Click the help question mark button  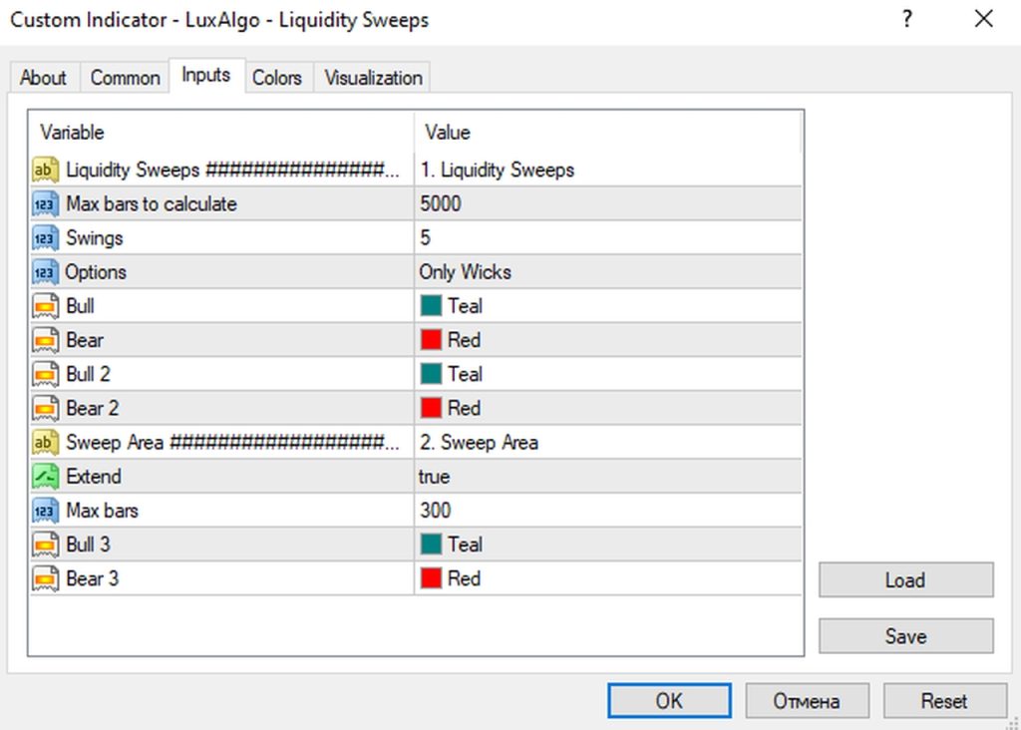[x=907, y=19]
